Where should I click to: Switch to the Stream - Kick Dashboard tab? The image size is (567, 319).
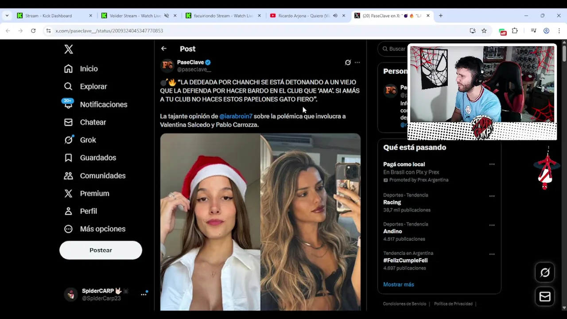[x=49, y=16]
